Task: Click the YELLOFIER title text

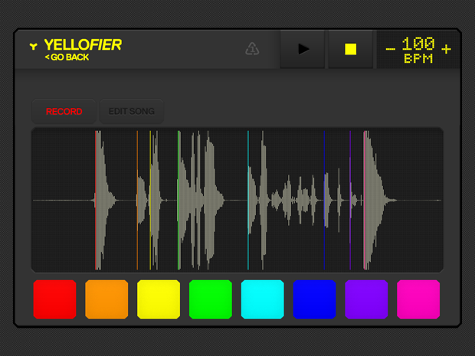Action: point(83,45)
